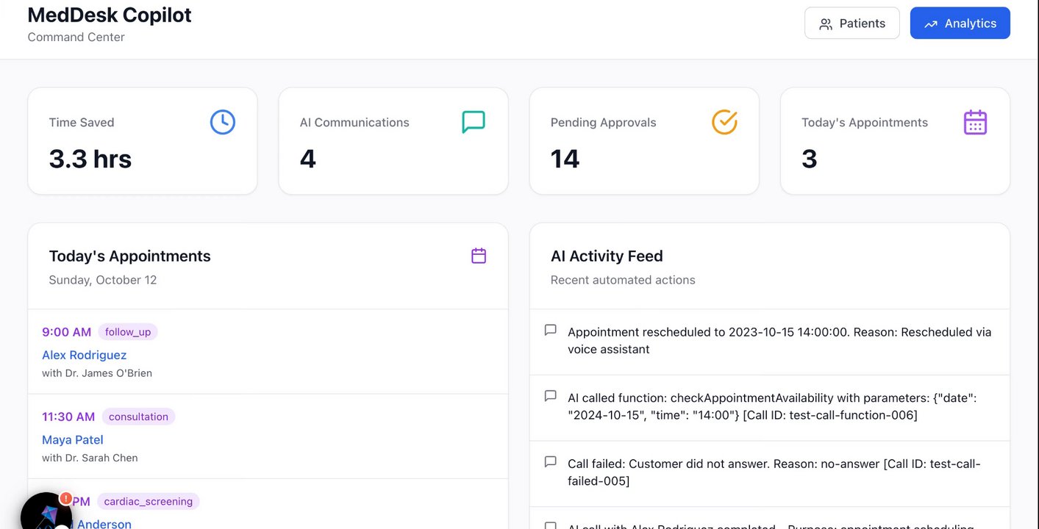This screenshot has width=1039, height=529.
Task: Open the AI Communications summary card
Action: pos(393,141)
